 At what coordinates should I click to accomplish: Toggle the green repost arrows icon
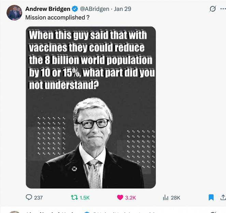[74, 197]
